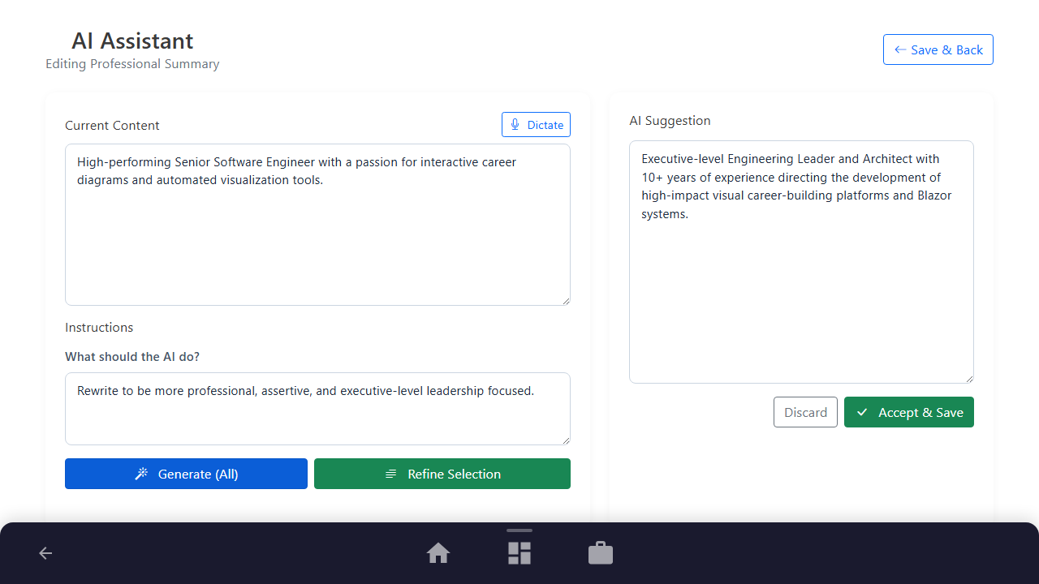Grab the AI Suggestion resize handle
The height and width of the screenshot is (584, 1039).
(968, 378)
